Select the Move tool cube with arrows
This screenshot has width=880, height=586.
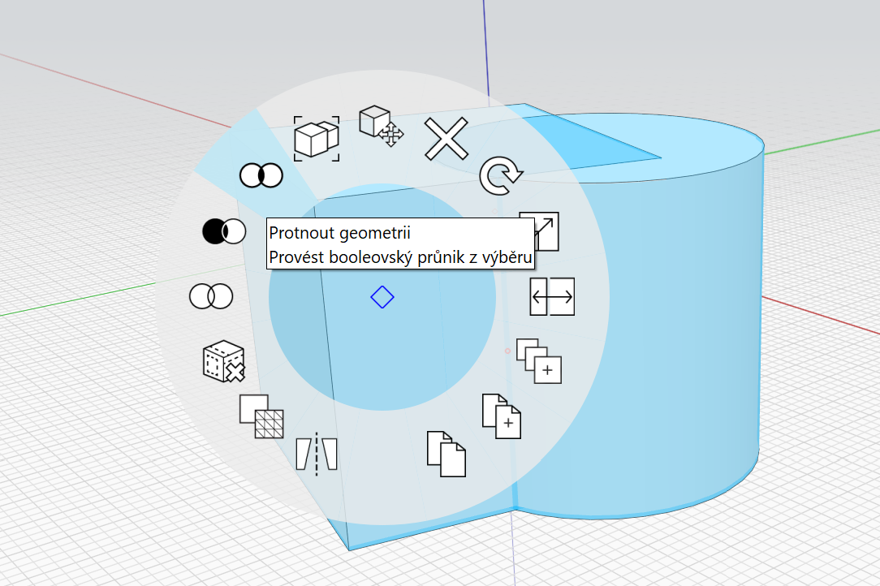382,126
